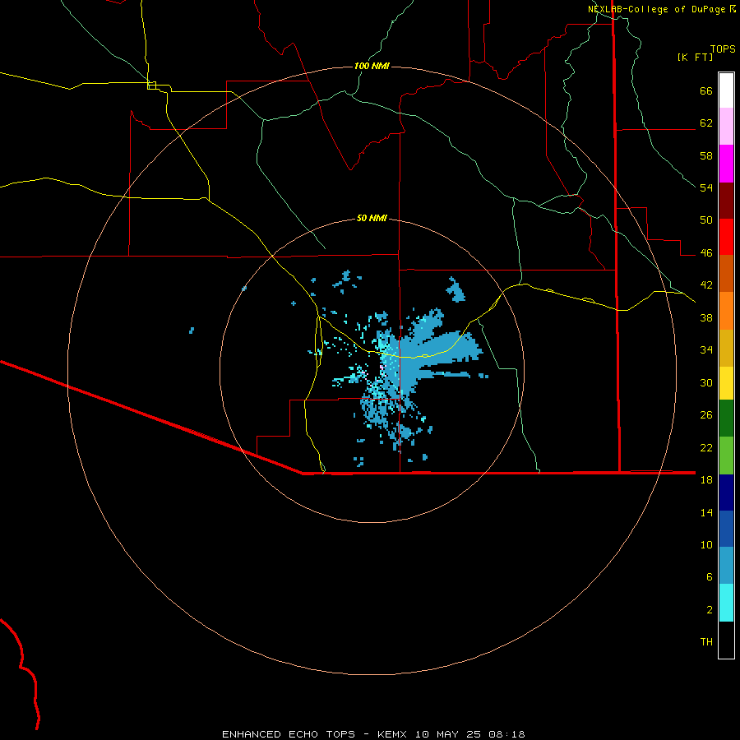Screen dimensions: 740x740
Task: Click the 26 legend value
Action: [x=706, y=415]
